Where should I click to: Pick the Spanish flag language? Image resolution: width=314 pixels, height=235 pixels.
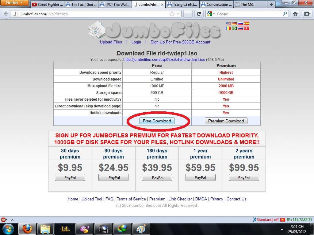pyautogui.click(x=247, y=23)
